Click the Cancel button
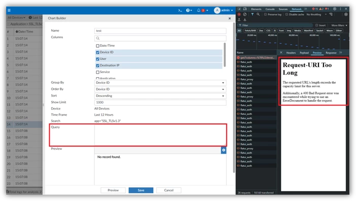The width and height of the screenshot is (356, 201). coord(169,190)
